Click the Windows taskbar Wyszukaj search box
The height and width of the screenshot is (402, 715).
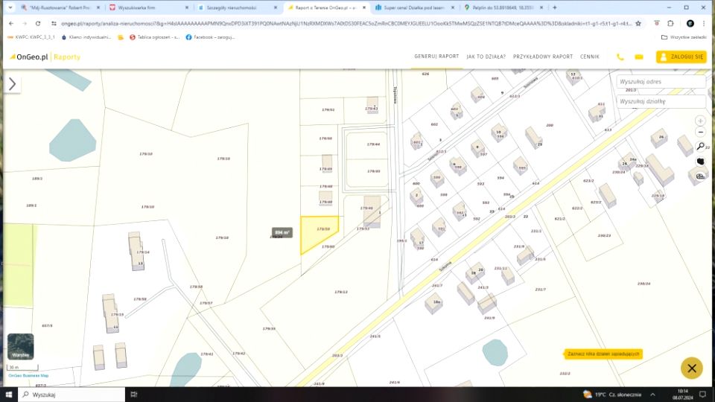pos(71,395)
